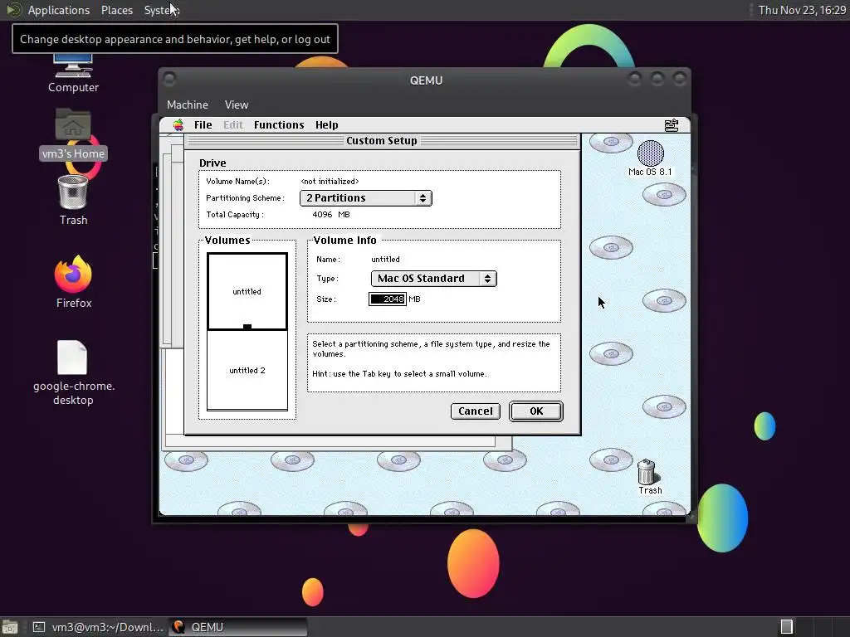Open the volume Type dropdown
Screen dimensions: 850x637
[x=433, y=279]
